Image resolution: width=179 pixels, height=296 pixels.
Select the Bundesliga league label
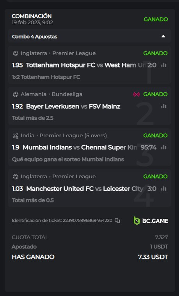(x=67, y=94)
